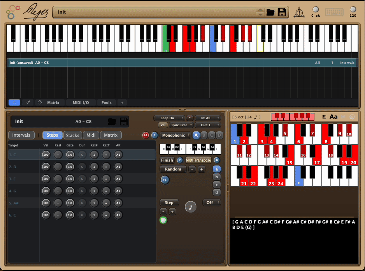Open the Monophonic mode dropdown

(175, 135)
